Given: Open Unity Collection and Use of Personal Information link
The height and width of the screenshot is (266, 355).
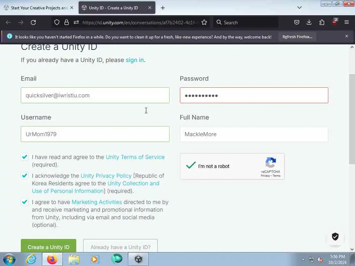Looking at the screenshot, I should (96, 187).
